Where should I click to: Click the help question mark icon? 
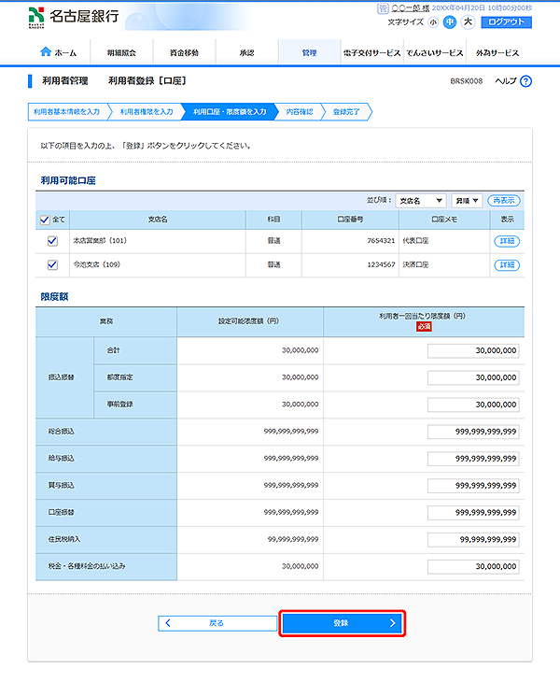pyautogui.click(x=526, y=81)
